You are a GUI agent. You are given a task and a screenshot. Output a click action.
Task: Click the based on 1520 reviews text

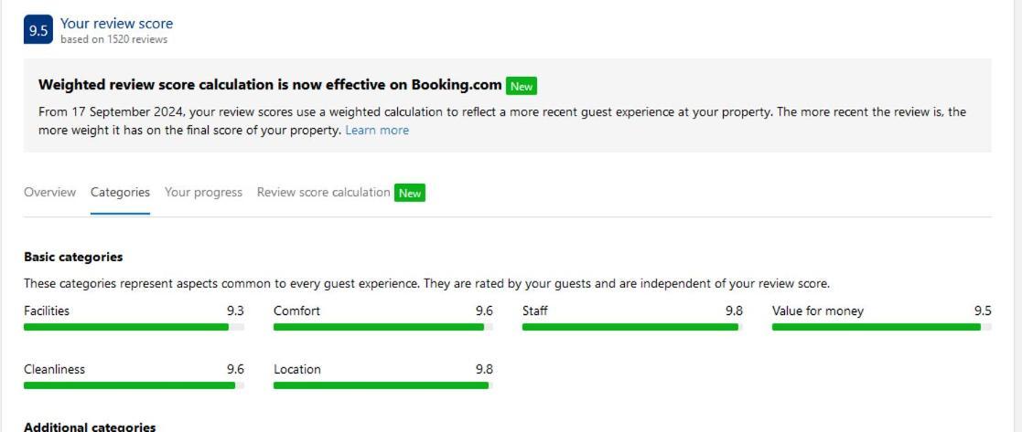click(114, 39)
